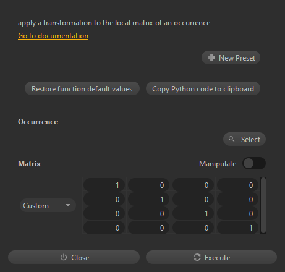Screen dimensions: 285x272
Task: Click Copy Python code to clipboard
Action: [203, 88]
